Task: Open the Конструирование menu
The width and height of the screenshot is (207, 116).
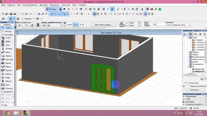Action: [30, 5]
